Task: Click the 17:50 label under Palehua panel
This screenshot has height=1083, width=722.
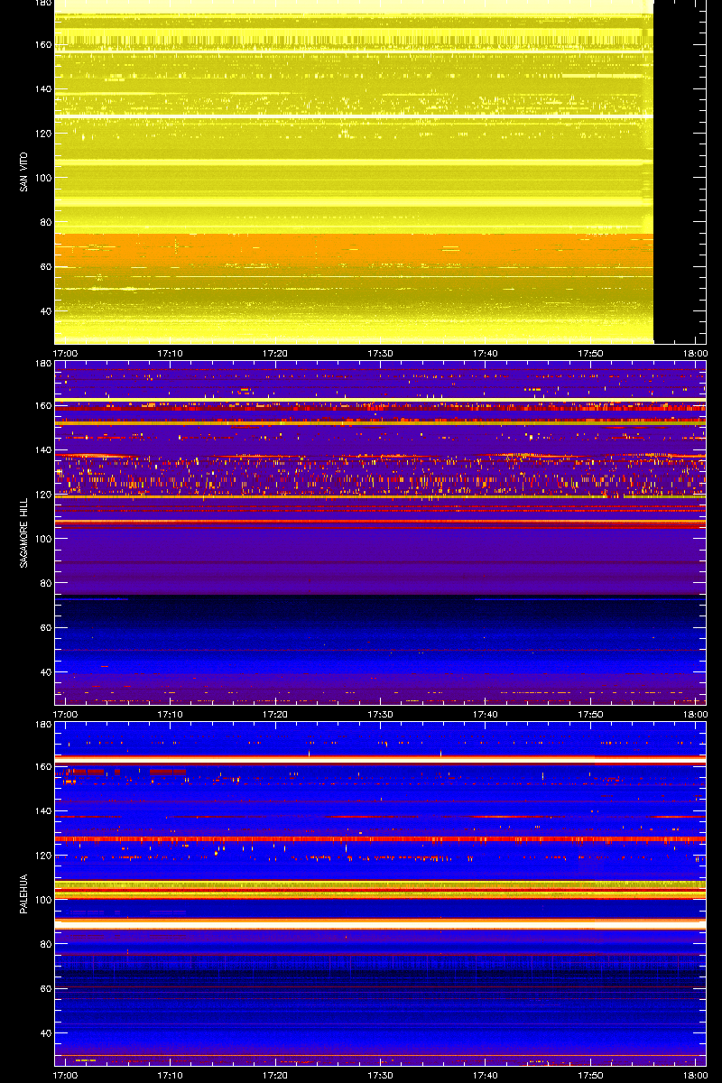Action: 589,1075
